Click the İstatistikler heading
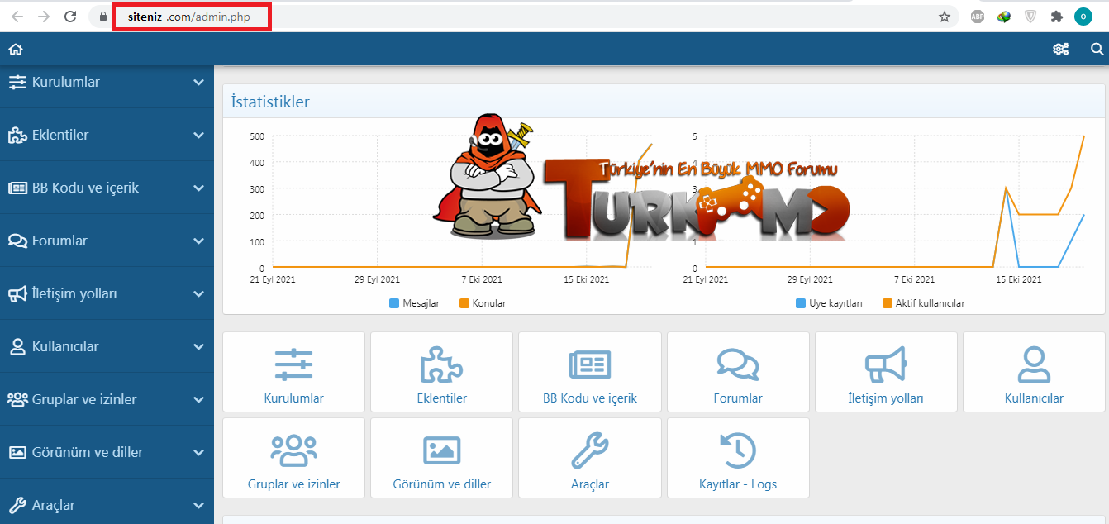The image size is (1109, 524). pyautogui.click(x=270, y=102)
